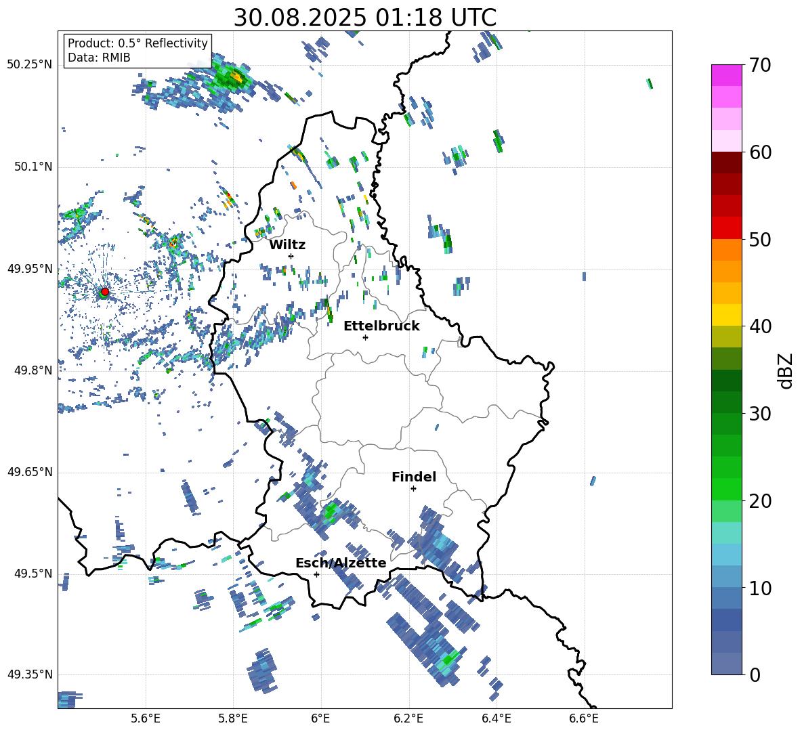Image resolution: width=802 pixels, height=732 pixels.
Task: Click the Ettelbruck station cross marker
Action: [365, 337]
